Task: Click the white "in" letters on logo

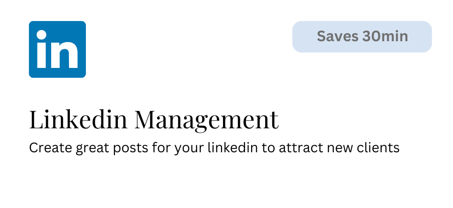Action: 57,49
